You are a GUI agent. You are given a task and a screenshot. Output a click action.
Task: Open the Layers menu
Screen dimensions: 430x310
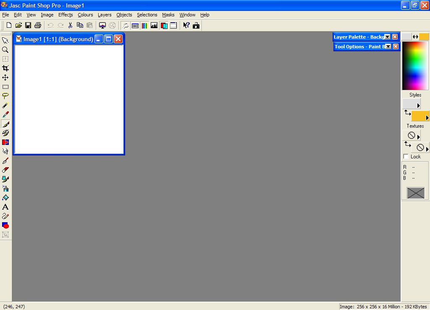point(105,15)
